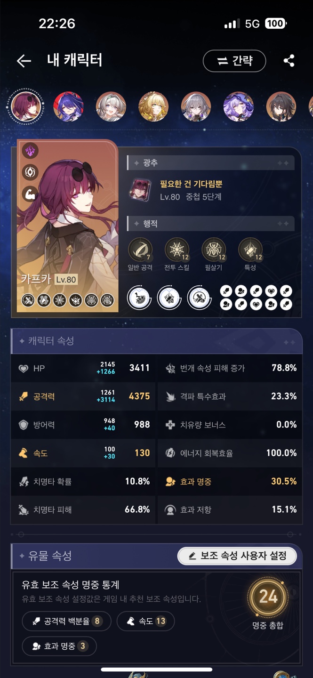
Task: Tap the 필살기 ultimate trace icon
Action: pos(214,250)
